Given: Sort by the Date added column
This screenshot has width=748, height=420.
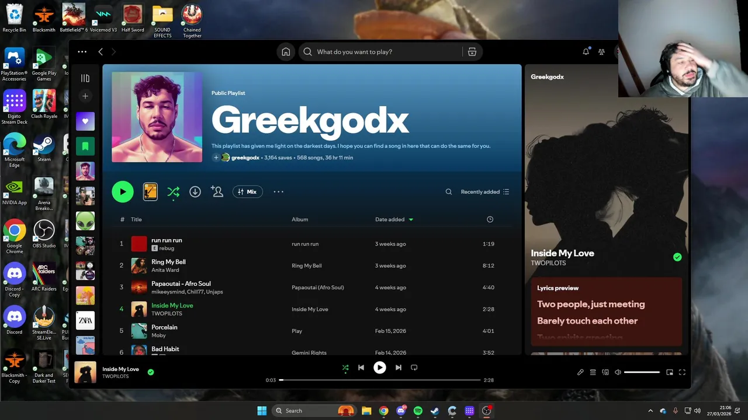Looking at the screenshot, I should tap(394, 219).
